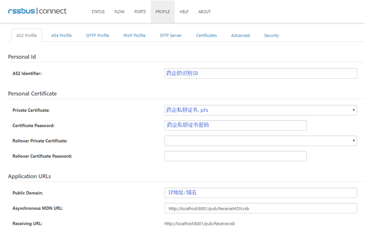Switch to the SFTP Server tab
365x233 pixels.
(171, 35)
